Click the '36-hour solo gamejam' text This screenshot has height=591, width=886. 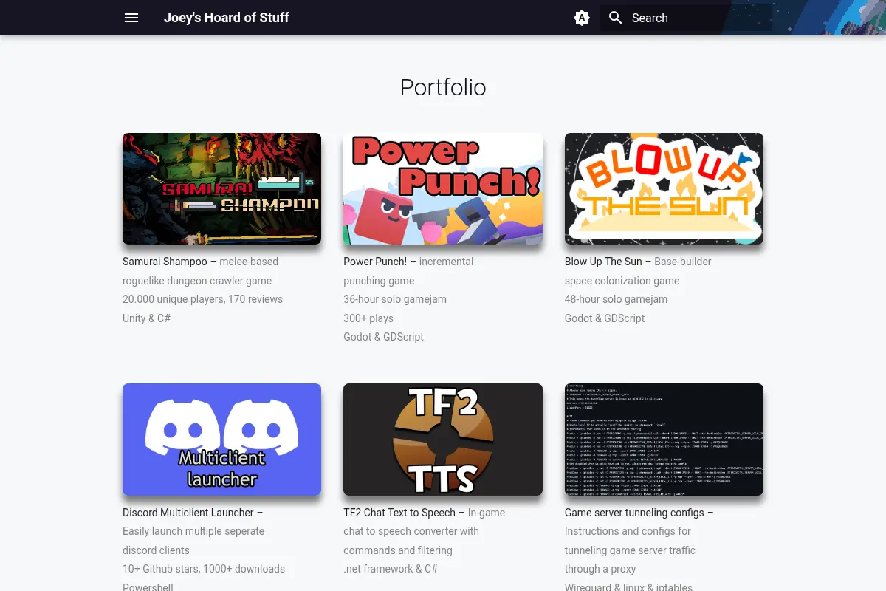point(395,299)
